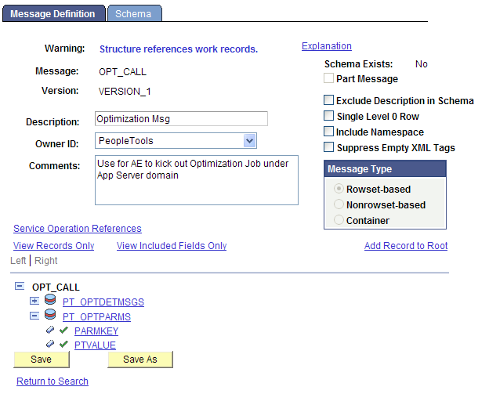Toggle the Part Message checkbox

tap(328, 78)
